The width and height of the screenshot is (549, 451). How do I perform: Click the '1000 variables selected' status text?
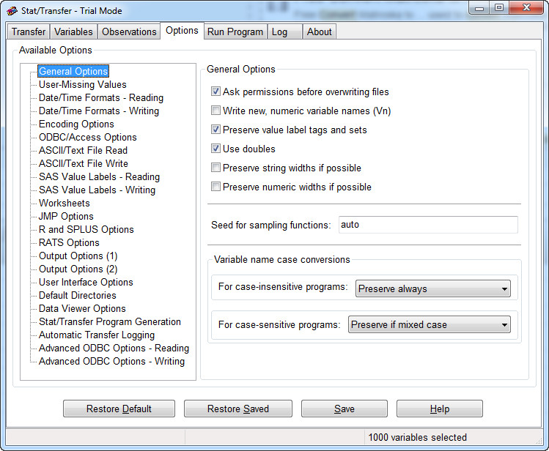417,437
